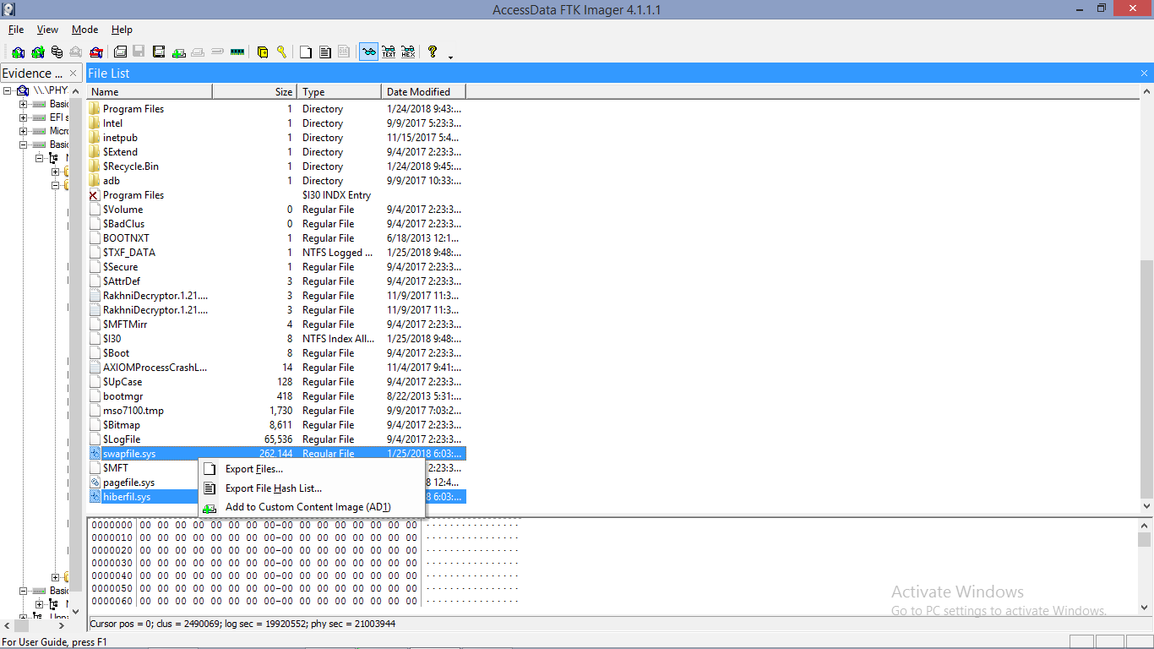Expand the Micro partition tree node
The height and width of the screenshot is (649, 1154).
pyautogui.click(x=24, y=131)
